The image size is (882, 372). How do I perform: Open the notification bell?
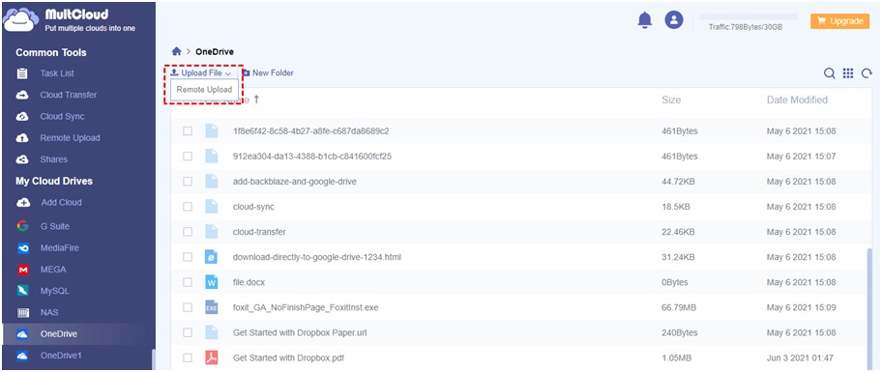pyautogui.click(x=645, y=20)
